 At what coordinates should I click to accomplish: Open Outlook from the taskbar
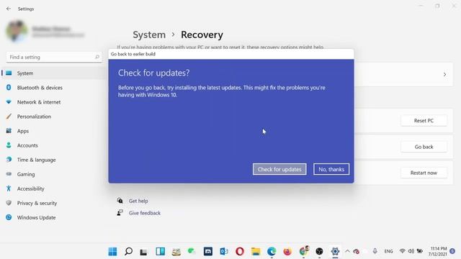pos(224,251)
